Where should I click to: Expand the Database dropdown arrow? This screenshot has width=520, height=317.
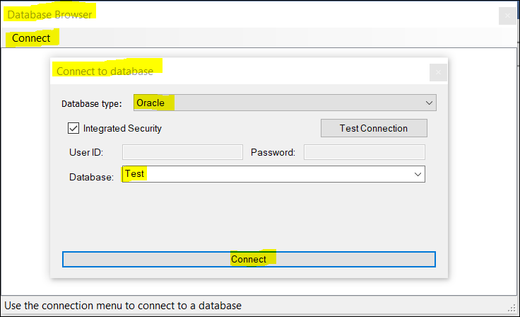tap(418, 174)
